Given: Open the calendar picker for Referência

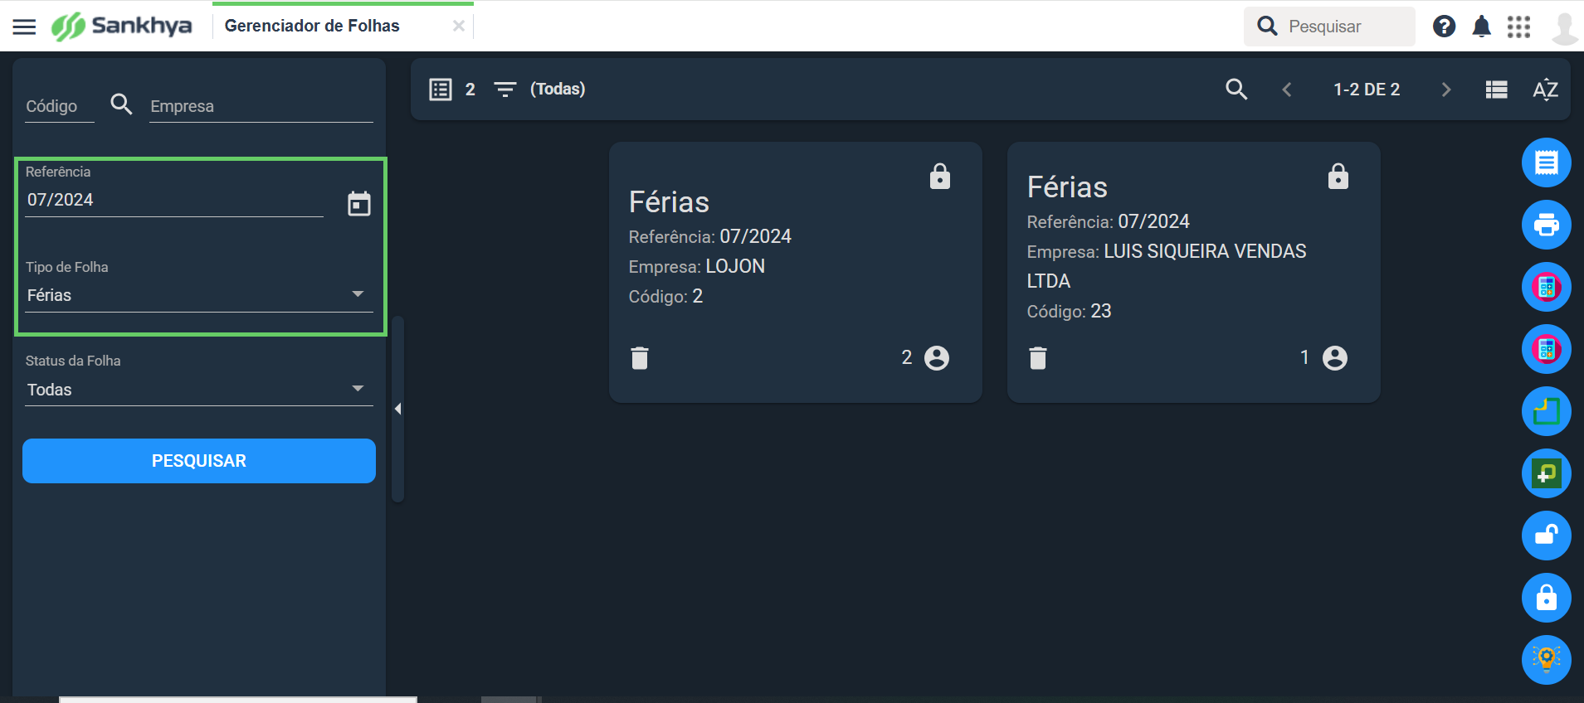Looking at the screenshot, I should tap(358, 203).
